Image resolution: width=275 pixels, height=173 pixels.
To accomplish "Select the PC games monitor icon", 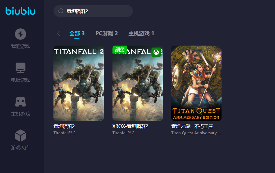I will pyautogui.click(x=21, y=68).
